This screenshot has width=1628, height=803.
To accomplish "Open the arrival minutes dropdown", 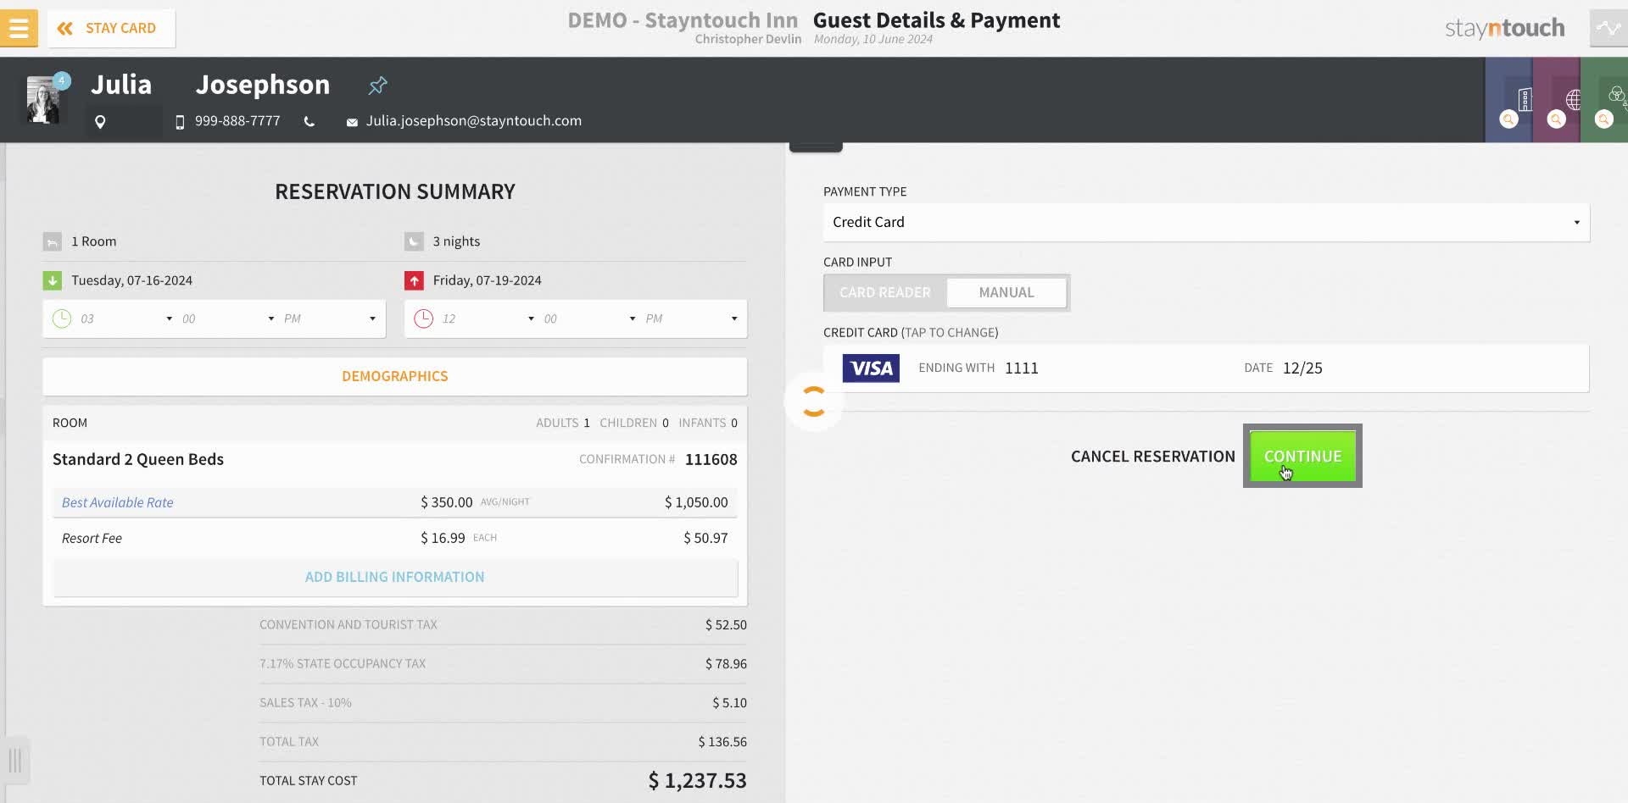I will pos(227,318).
